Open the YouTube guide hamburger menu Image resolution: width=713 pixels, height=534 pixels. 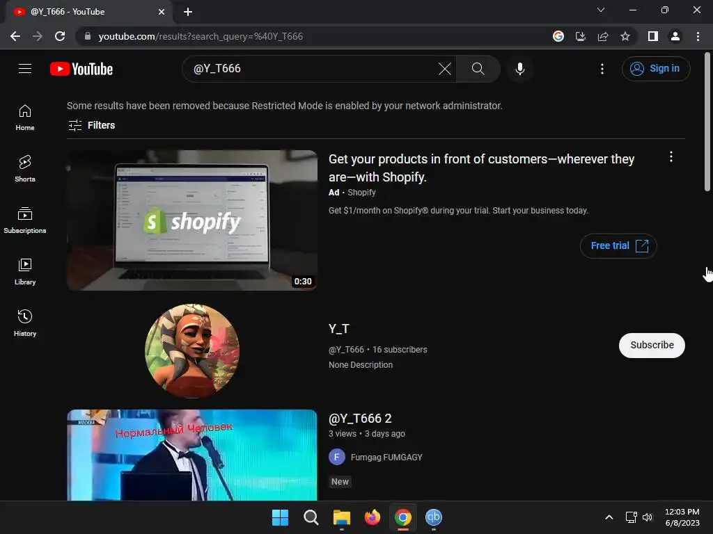click(x=25, y=69)
